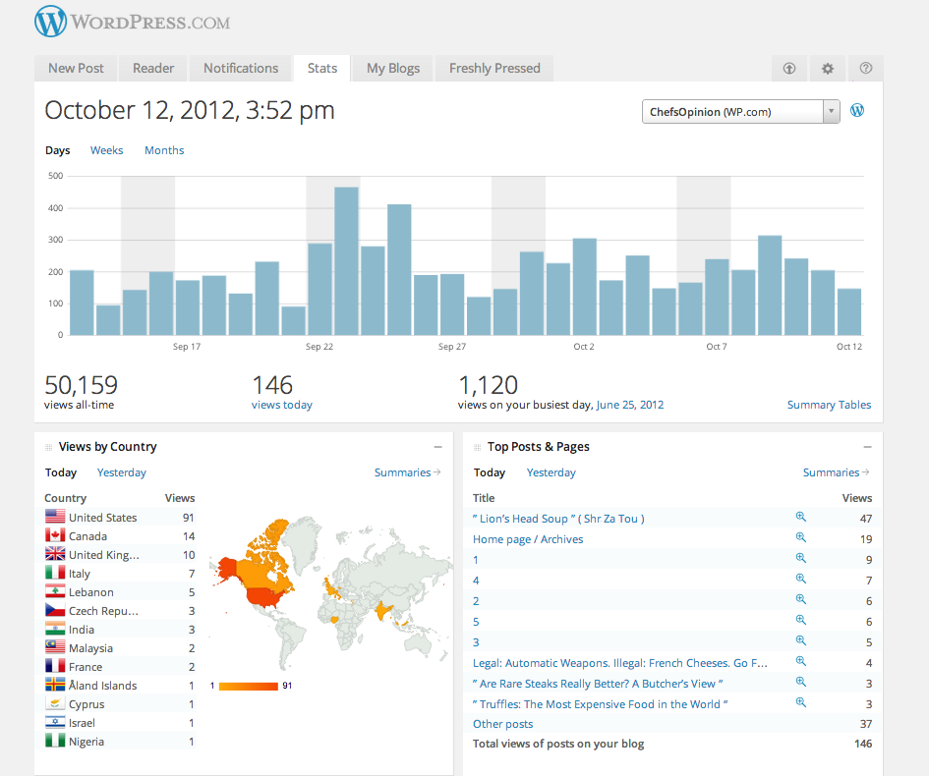The height and width of the screenshot is (776, 929).
Task: Open settings via the gear icon
Action: point(828,69)
